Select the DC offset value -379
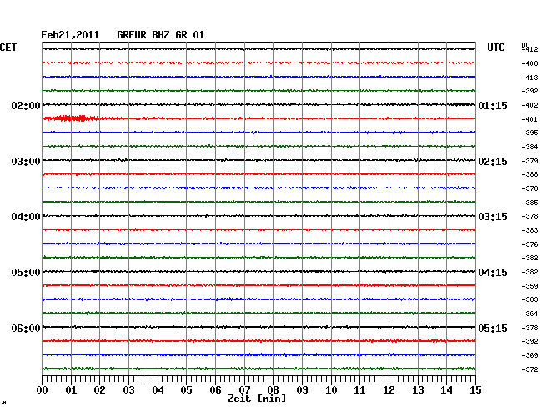542x412 pixels. pos(529,161)
